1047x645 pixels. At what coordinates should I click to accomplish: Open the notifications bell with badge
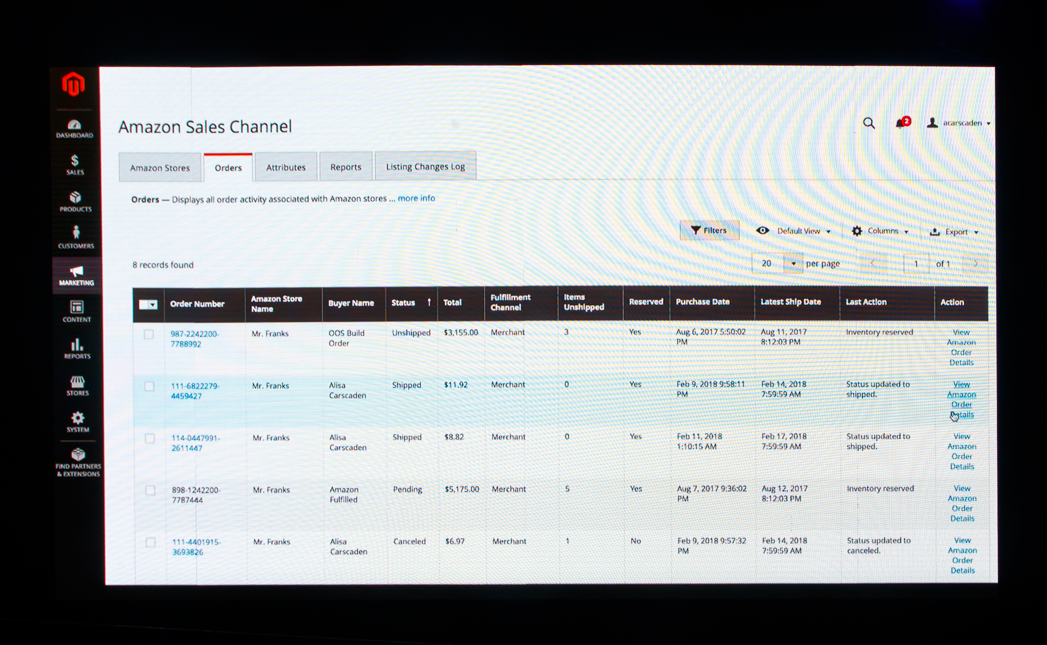tap(902, 123)
